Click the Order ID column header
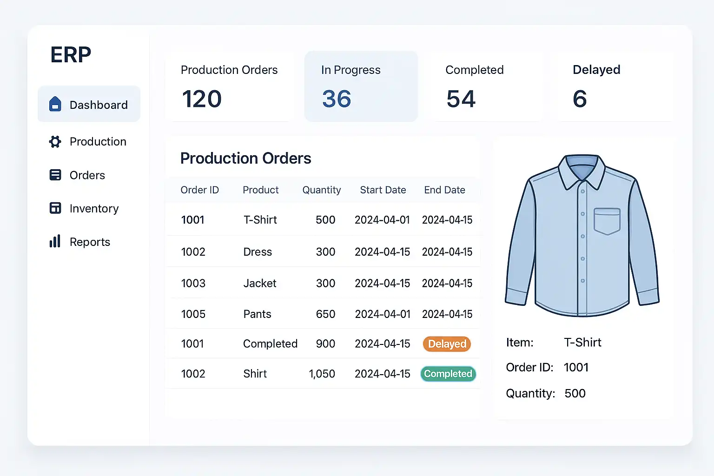Image resolution: width=714 pixels, height=476 pixels. [x=199, y=190]
